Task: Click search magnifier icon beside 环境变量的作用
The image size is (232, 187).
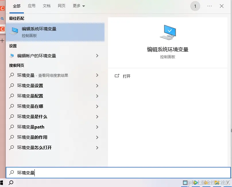Action: click(x=11, y=137)
